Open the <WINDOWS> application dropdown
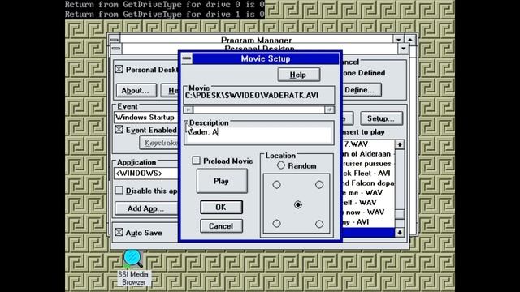This screenshot has width=520, height=292. (x=146, y=174)
